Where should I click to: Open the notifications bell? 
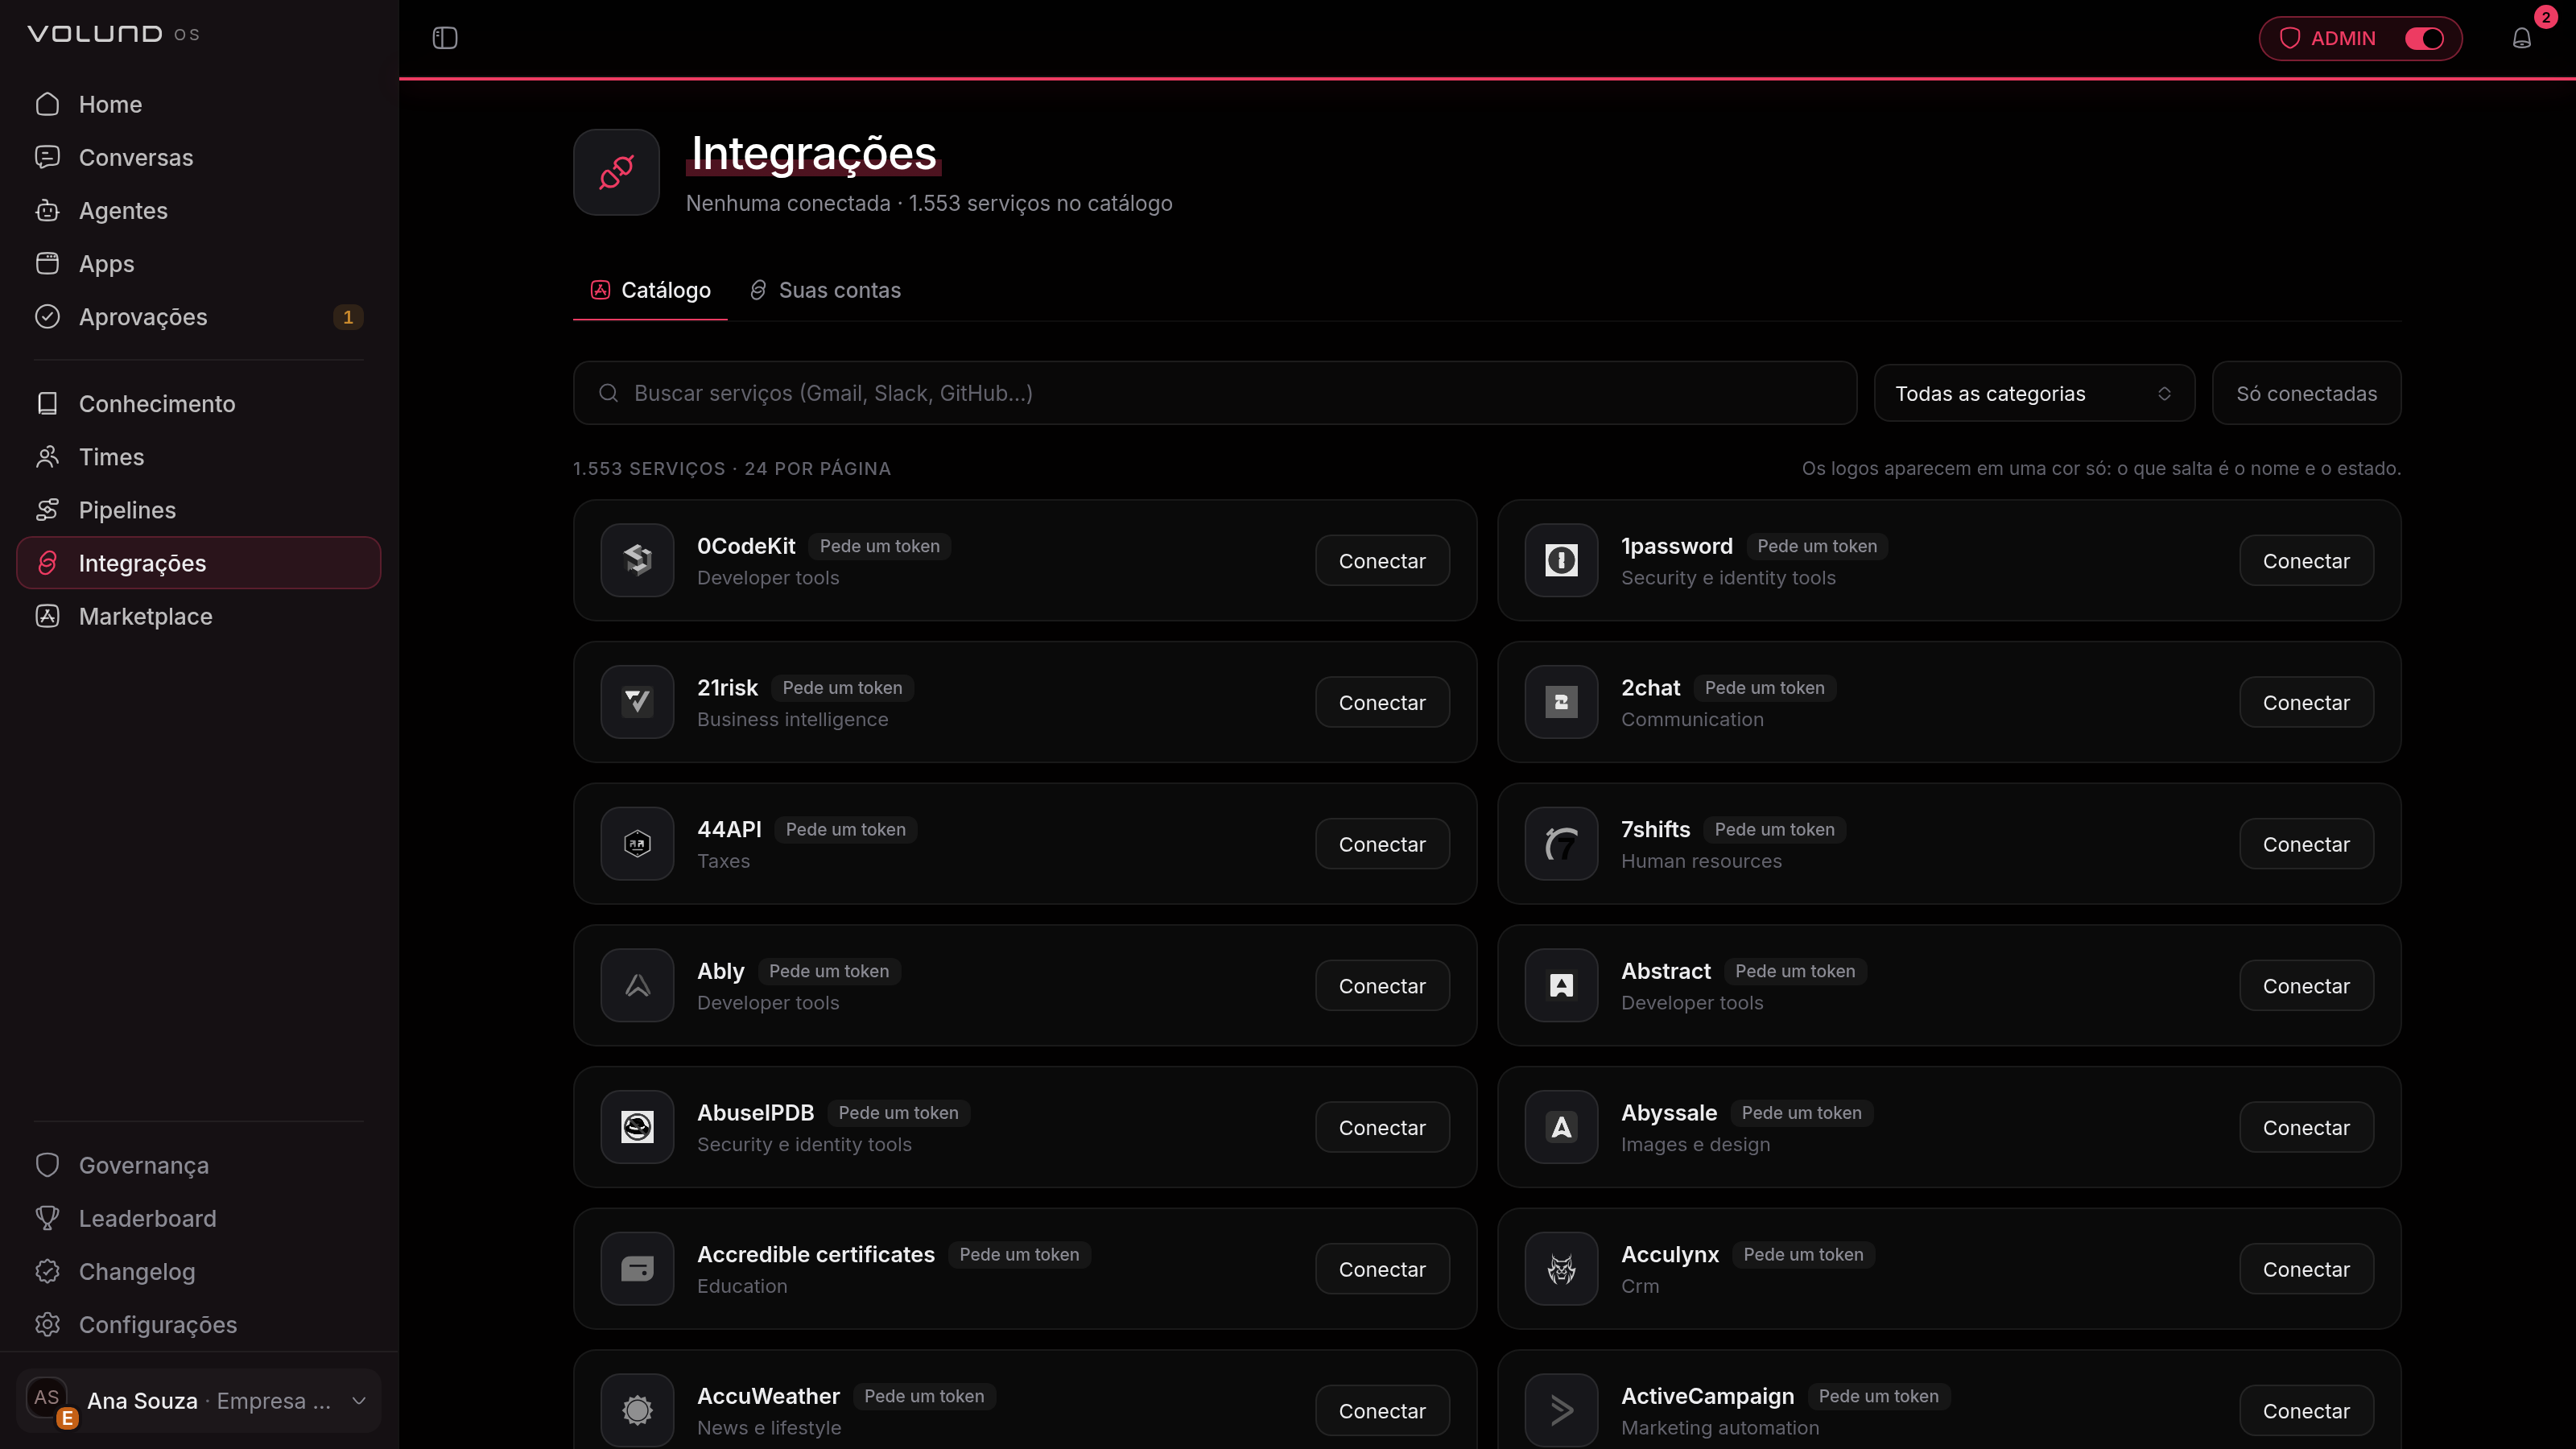tap(2521, 38)
